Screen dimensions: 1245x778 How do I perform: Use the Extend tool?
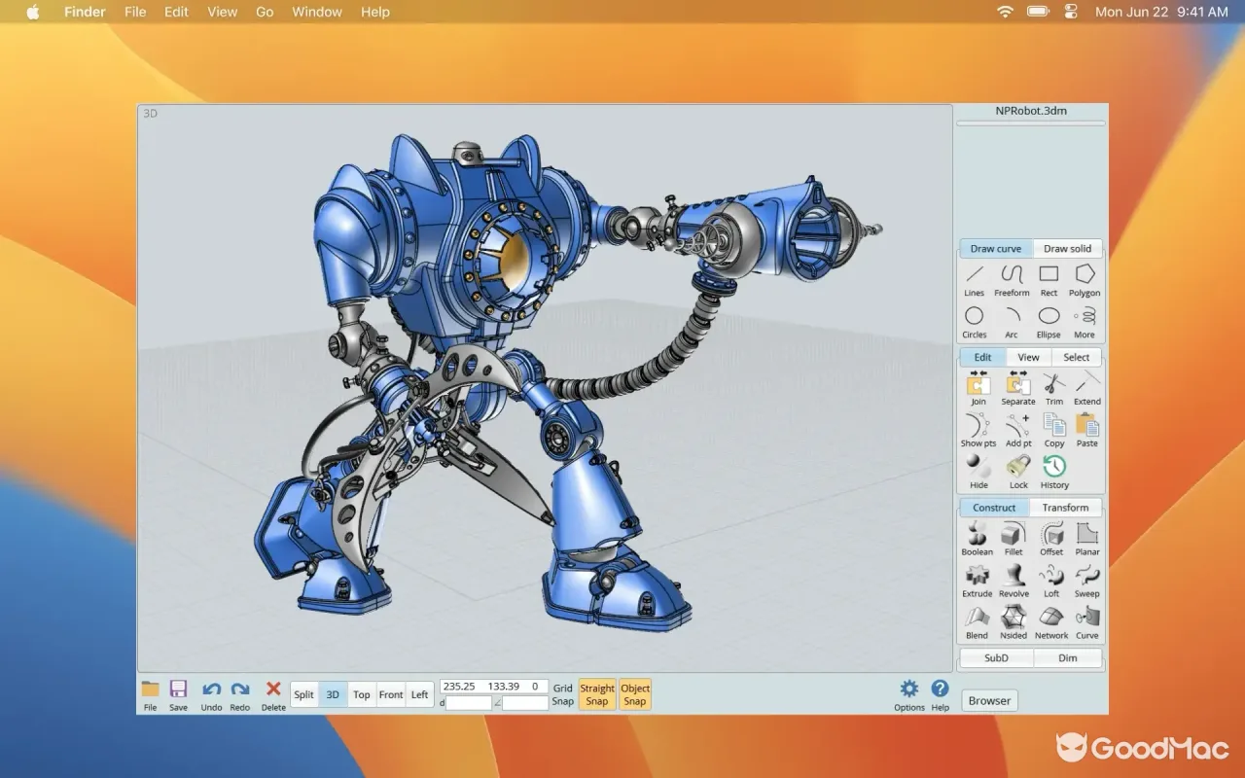1087,388
